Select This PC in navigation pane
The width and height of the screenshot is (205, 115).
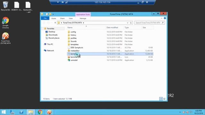(50, 44)
